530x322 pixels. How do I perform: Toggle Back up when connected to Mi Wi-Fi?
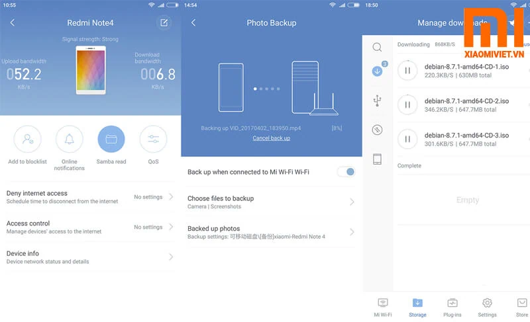click(346, 172)
